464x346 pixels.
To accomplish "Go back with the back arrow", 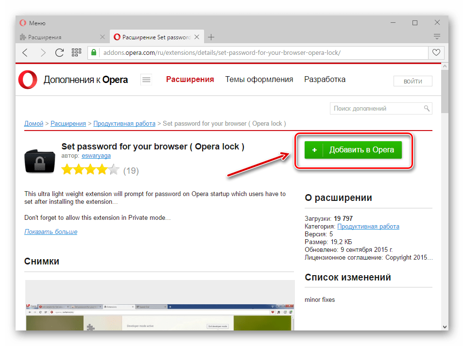I will pos(25,52).
